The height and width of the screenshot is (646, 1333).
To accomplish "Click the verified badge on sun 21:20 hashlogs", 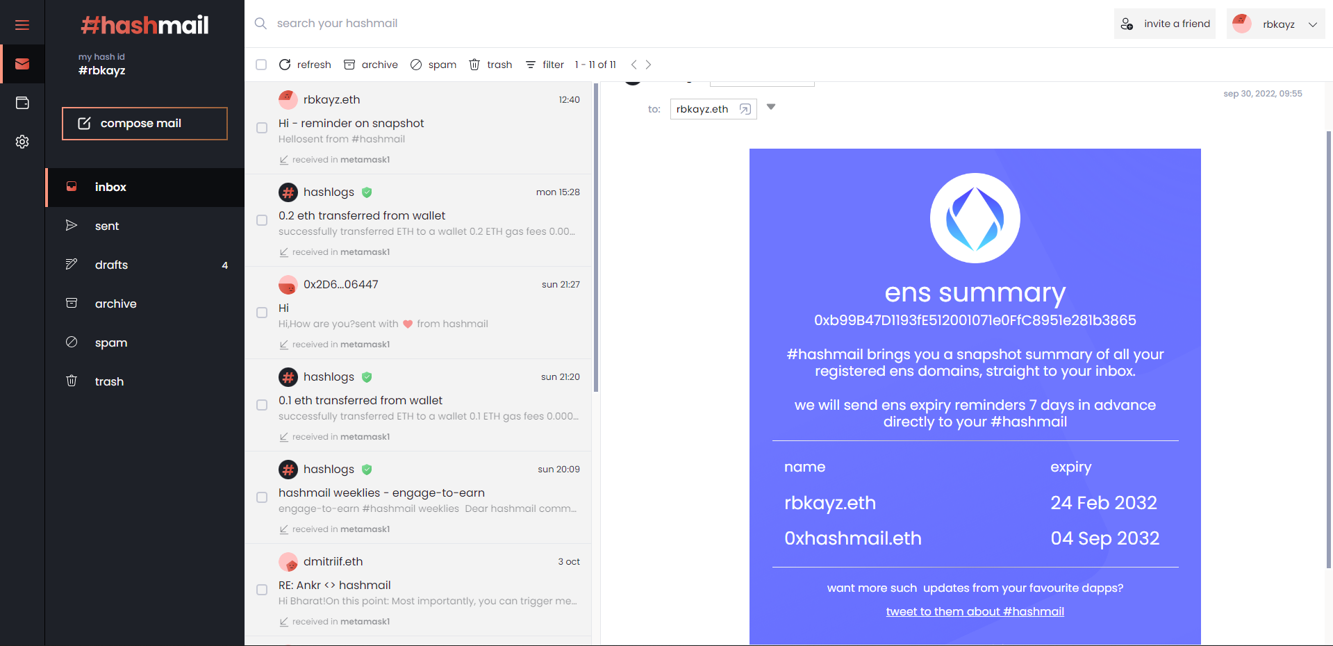I will pyautogui.click(x=367, y=376).
